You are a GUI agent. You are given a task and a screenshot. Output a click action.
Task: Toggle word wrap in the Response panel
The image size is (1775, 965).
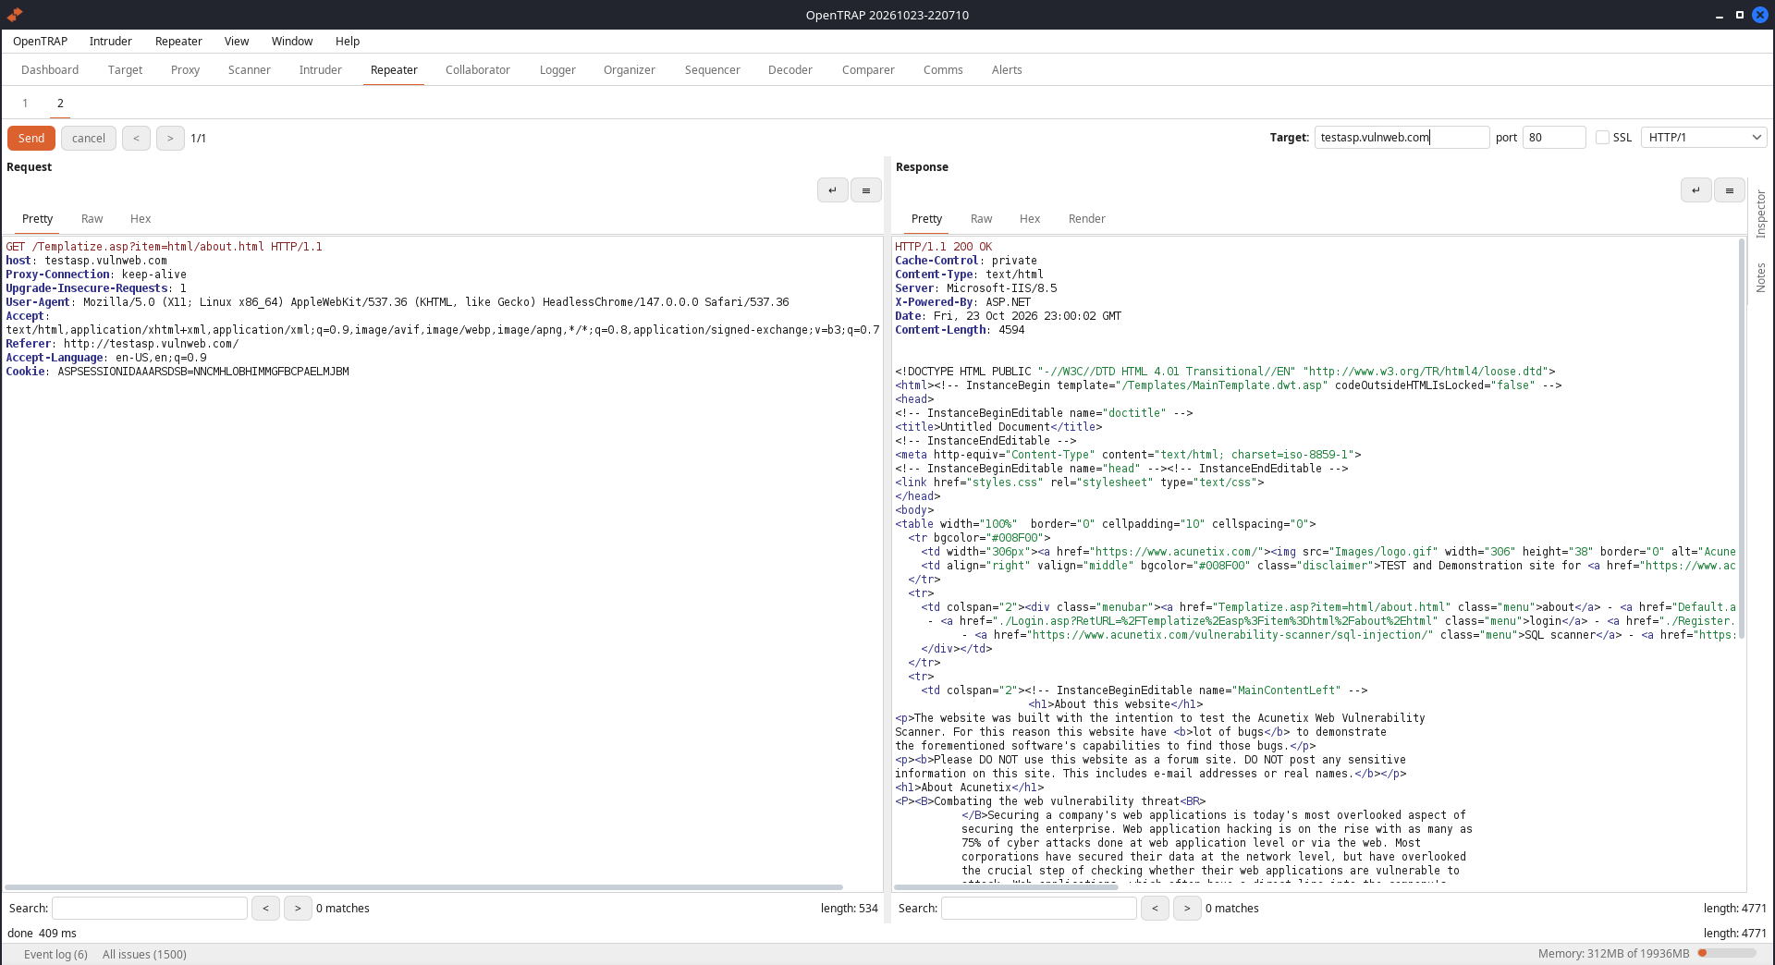[x=1695, y=190]
